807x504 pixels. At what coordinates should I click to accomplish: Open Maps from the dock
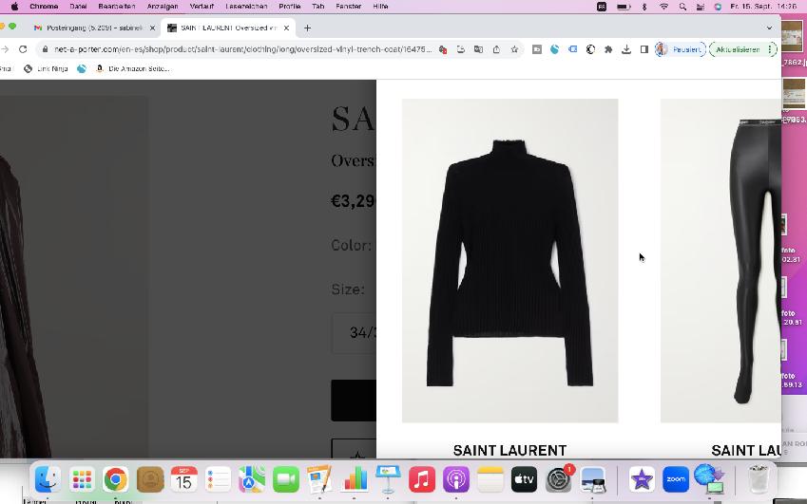[x=252, y=478]
